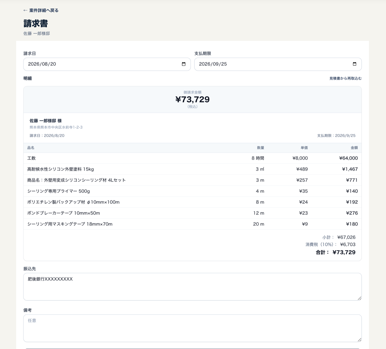This screenshot has width=386, height=349.
Task: Select シーリング専用プライマー 500g row name
Action: click(58, 191)
